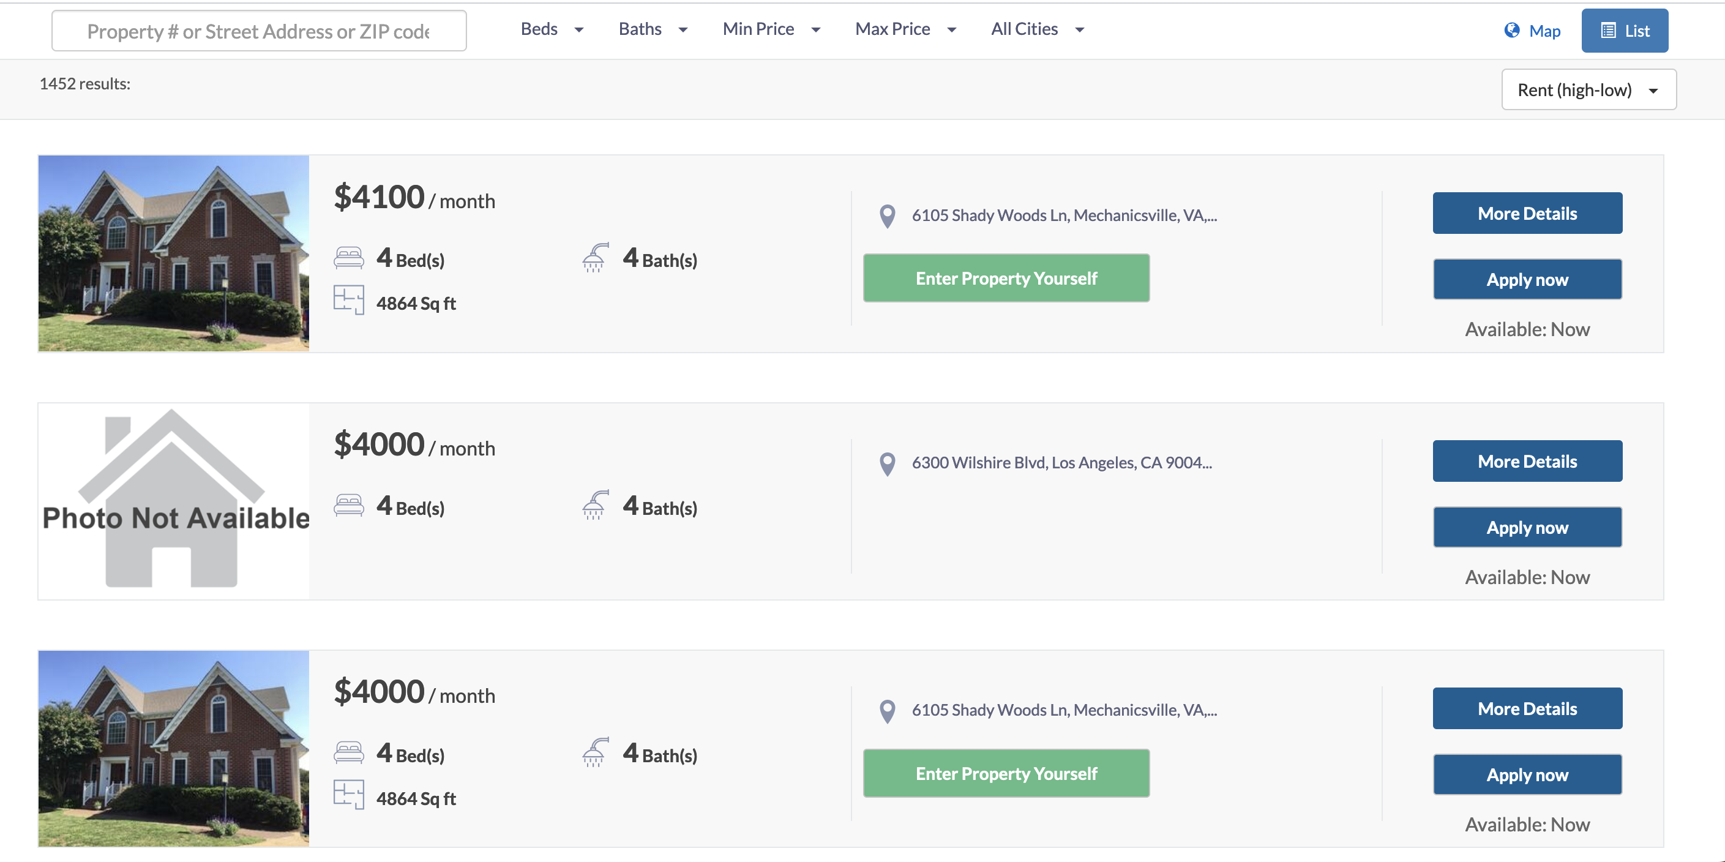
Task: Expand the All Cities filter
Action: (1038, 29)
